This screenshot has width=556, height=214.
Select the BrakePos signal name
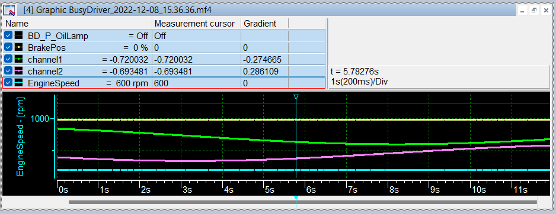47,48
